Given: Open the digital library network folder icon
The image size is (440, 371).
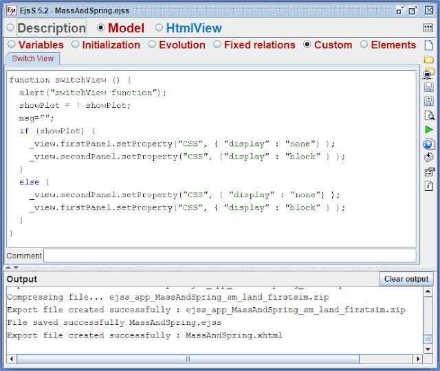Looking at the screenshot, I should [x=428, y=74].
